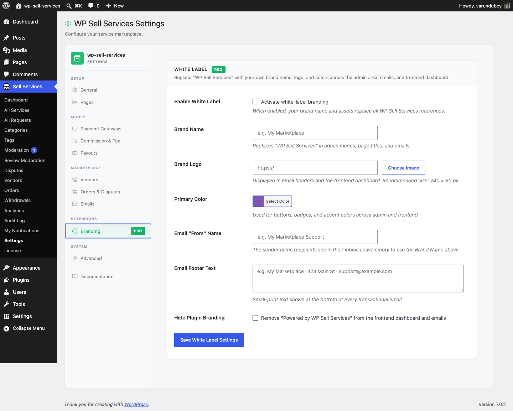Click the Collapse Menu arrow icon

point(6,328)
